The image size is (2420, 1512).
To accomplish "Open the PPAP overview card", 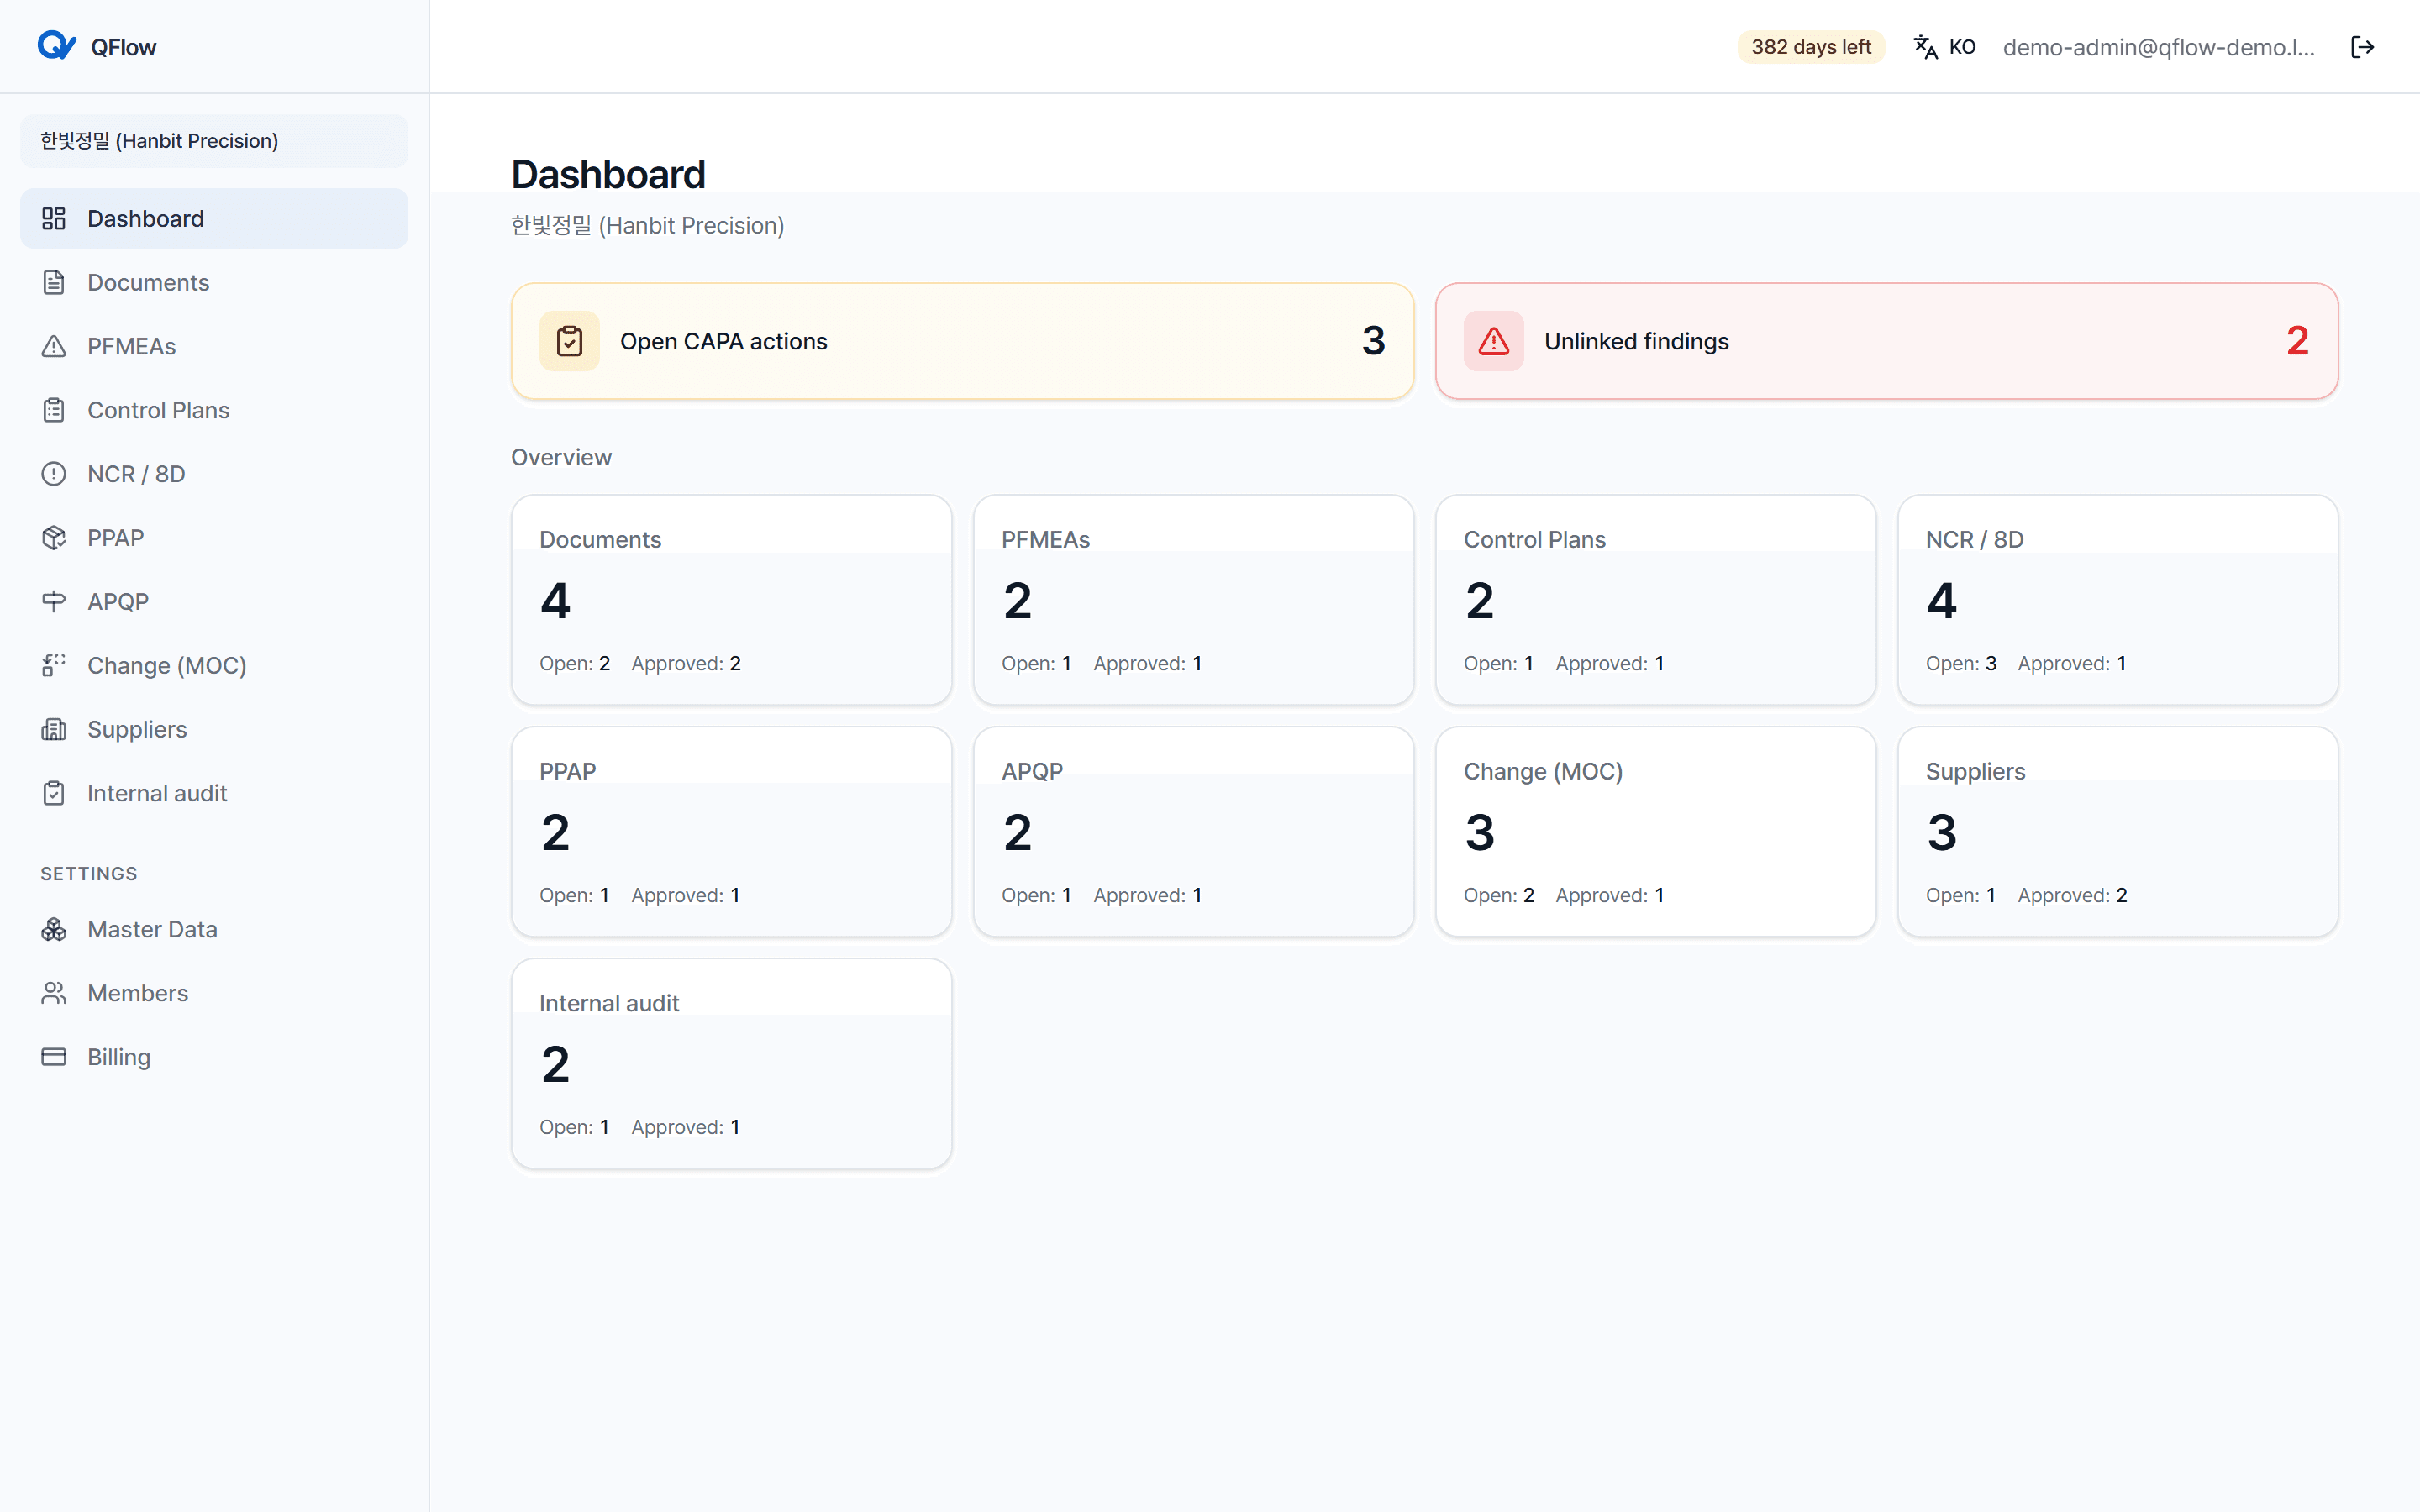I will coord(731,832).
